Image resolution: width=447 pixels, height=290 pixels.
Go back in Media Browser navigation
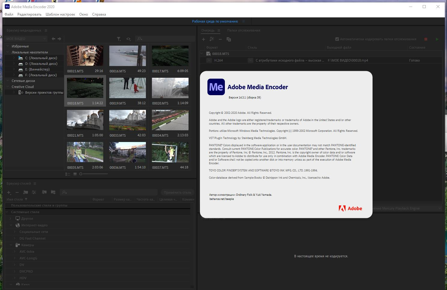click(x=53, y=39)
